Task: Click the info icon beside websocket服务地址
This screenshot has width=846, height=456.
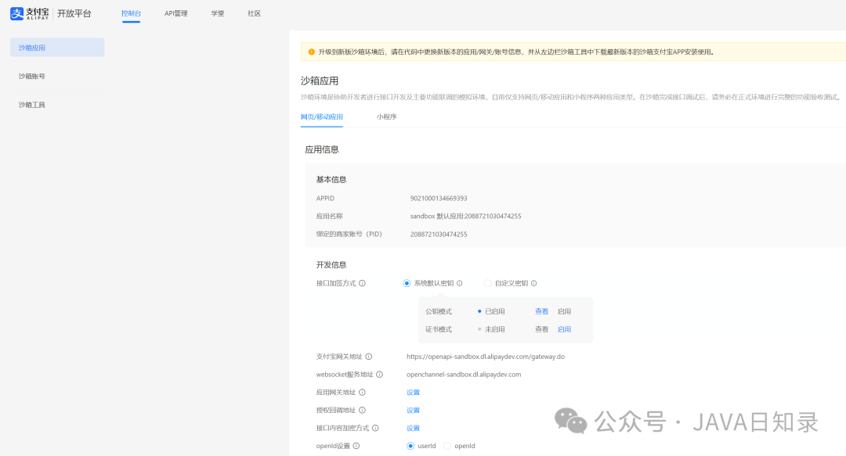Action: click(x=378, y=374)
